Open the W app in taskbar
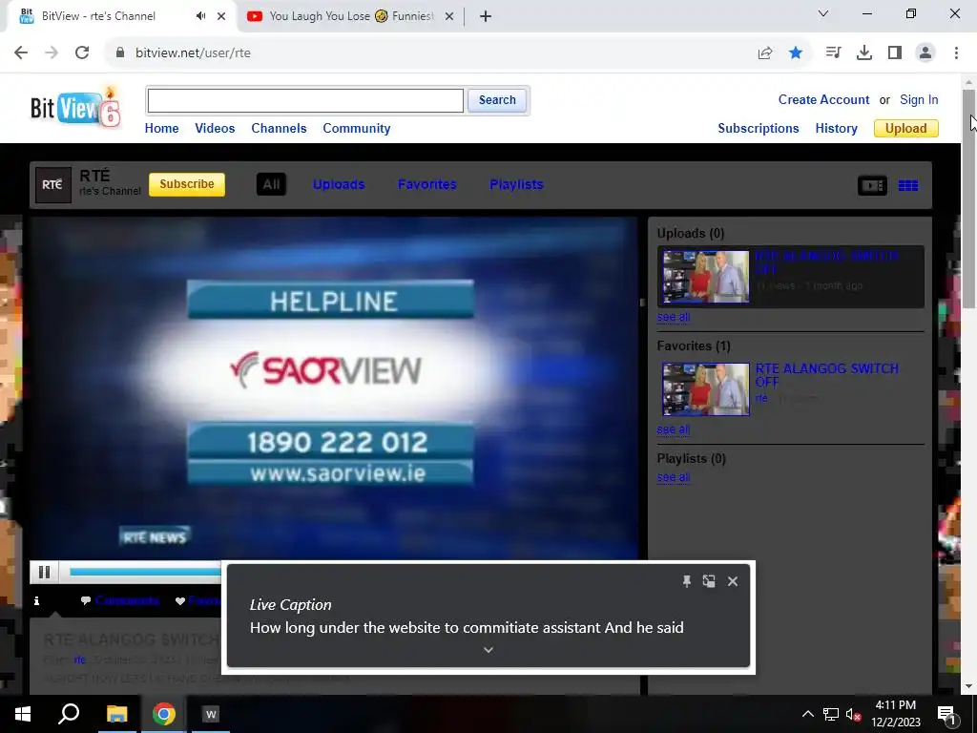Viewport: 977px width, 733px height. pyautogui.click(x=211, y=714)
